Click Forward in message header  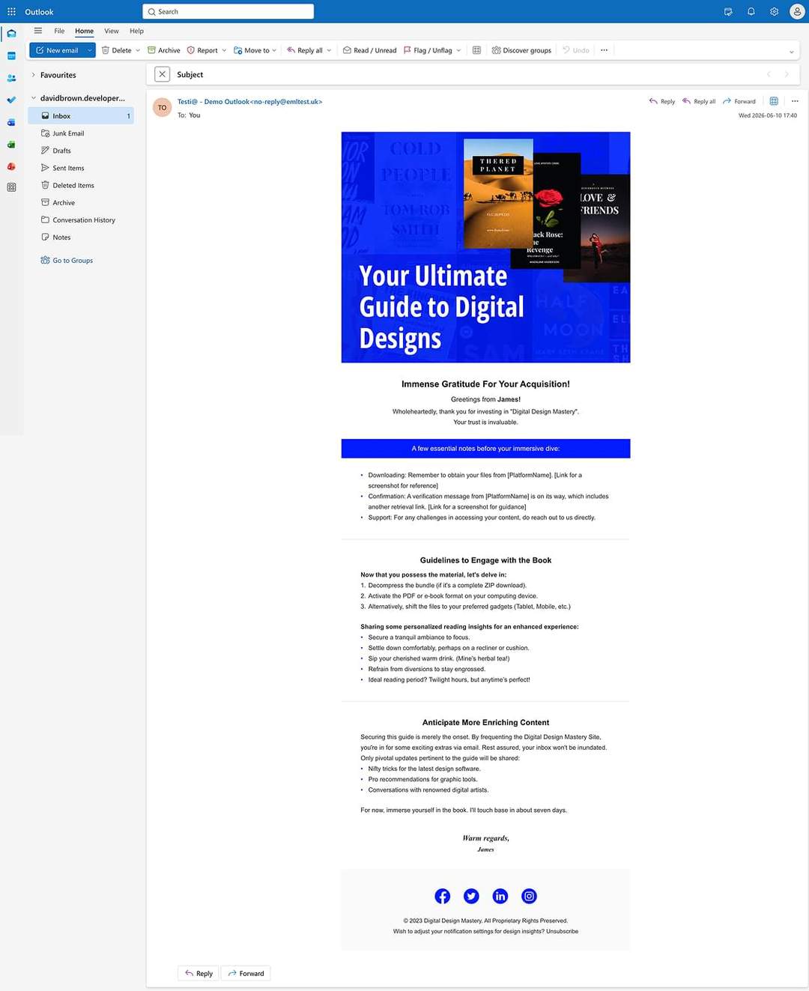[x=739, y=101]
